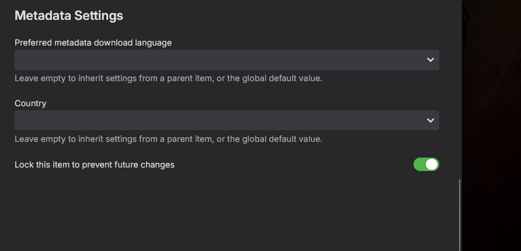Click the chevron arrow on the Country dropdown
Image resolution: width=521 pixels, height=251 pixels.
430,120
